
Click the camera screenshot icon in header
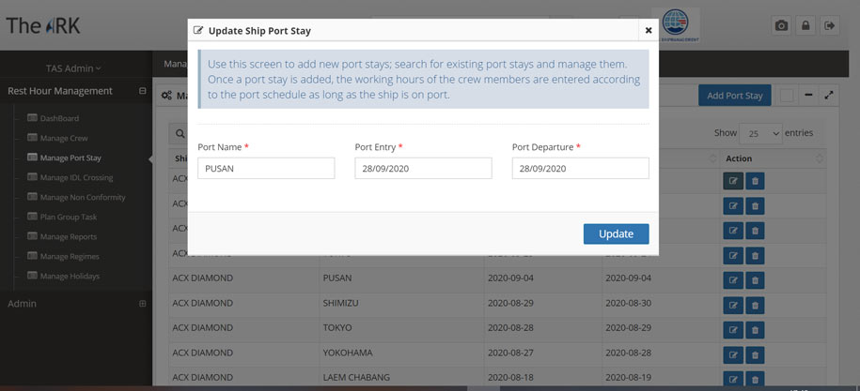pos(781,25)
